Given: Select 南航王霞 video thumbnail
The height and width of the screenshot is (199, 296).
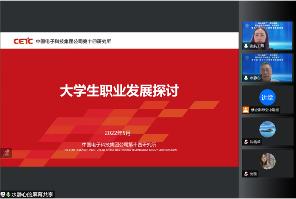Looking at the screenshot, I should pos(267,36).
